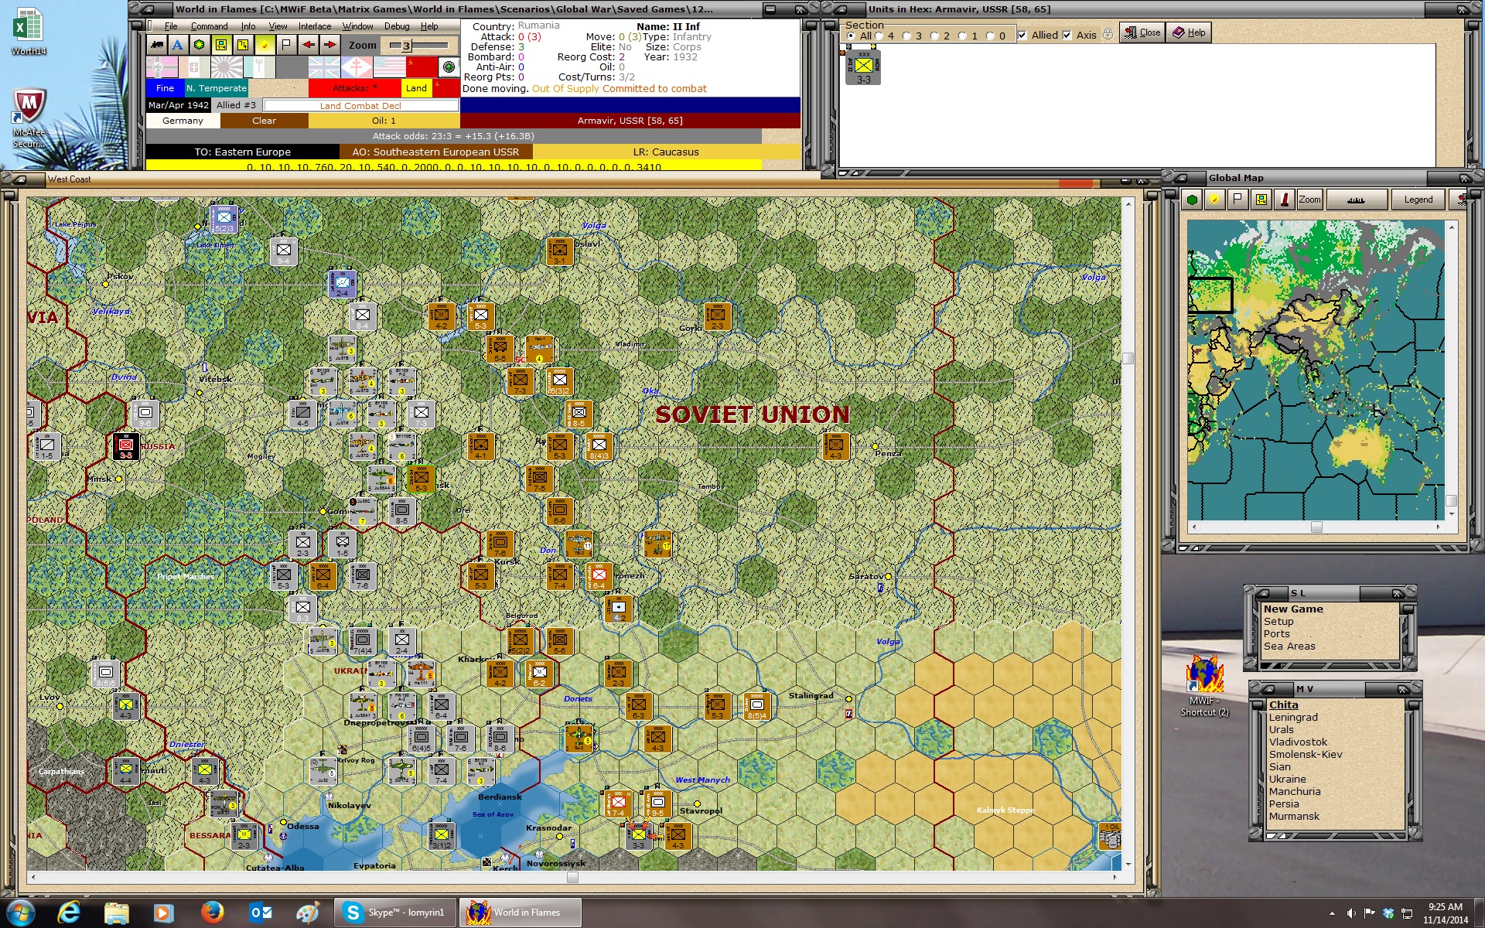
Task: Select the All section radio button
Action: click(852, 36)
